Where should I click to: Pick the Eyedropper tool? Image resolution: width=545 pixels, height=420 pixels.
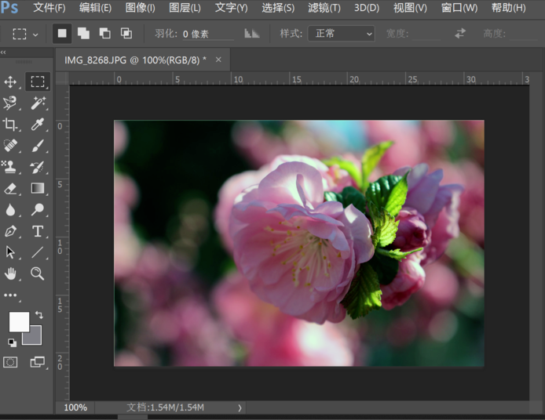pos(37,125)
